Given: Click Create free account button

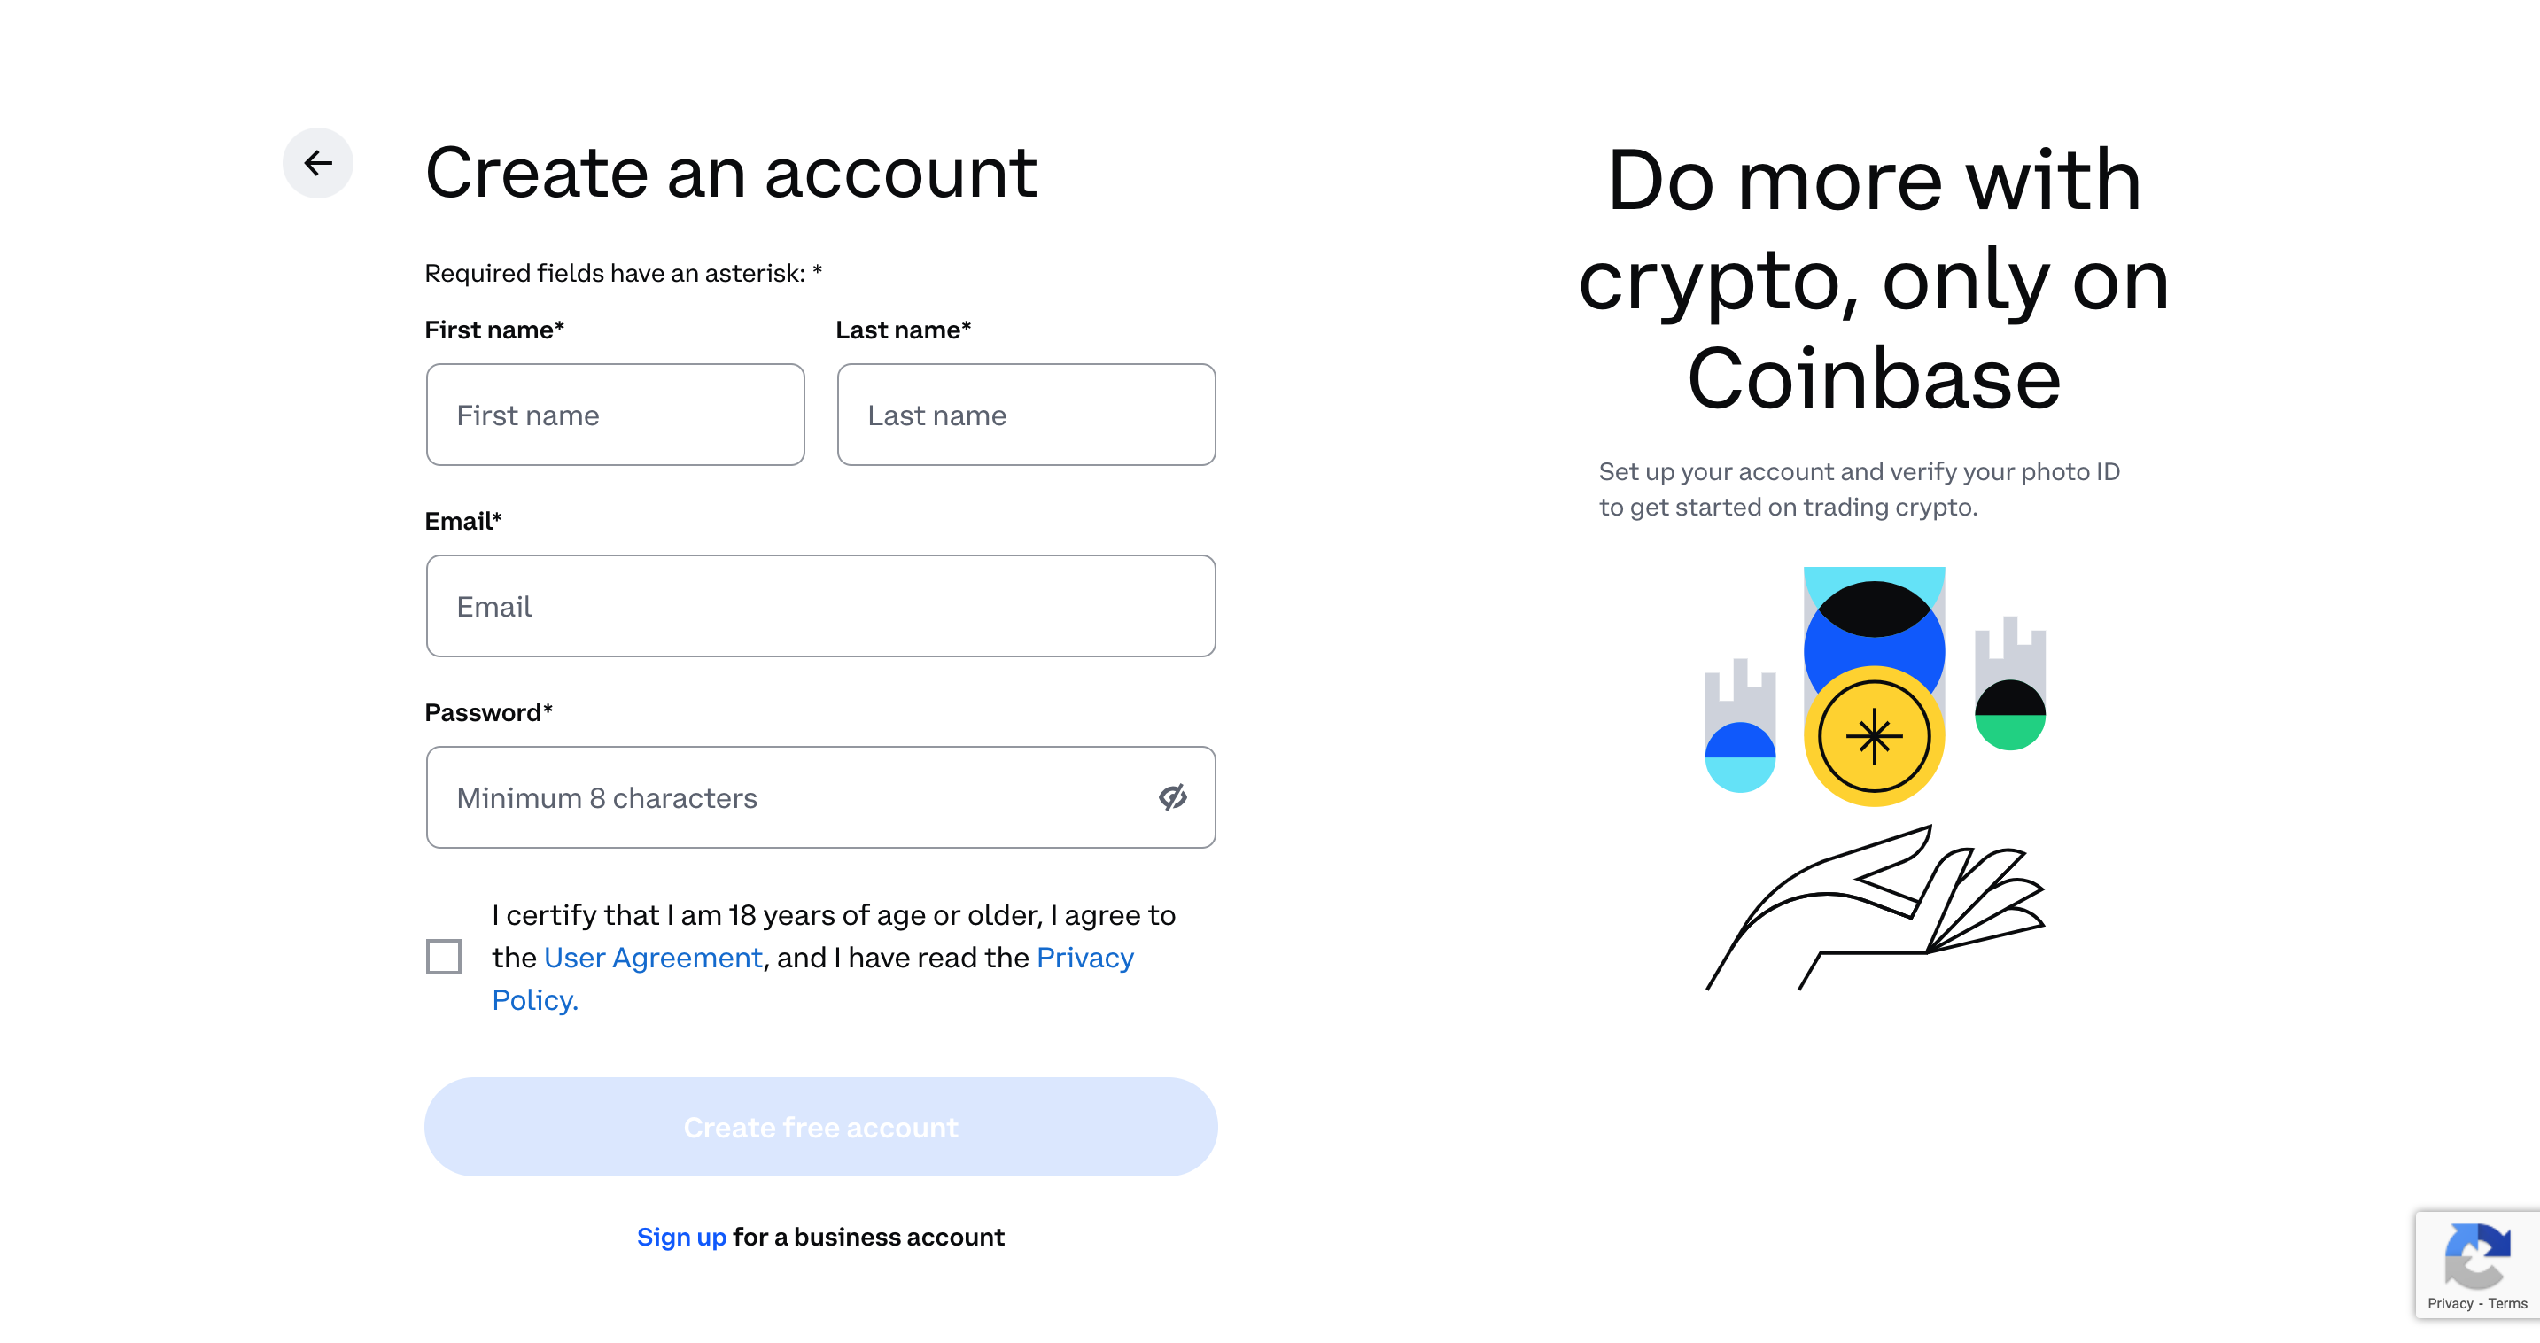Looking at the screenshot, I should [x=820, y=1127].
